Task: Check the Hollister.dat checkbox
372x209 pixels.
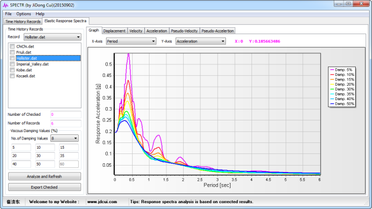Action: tap(12, 58)
